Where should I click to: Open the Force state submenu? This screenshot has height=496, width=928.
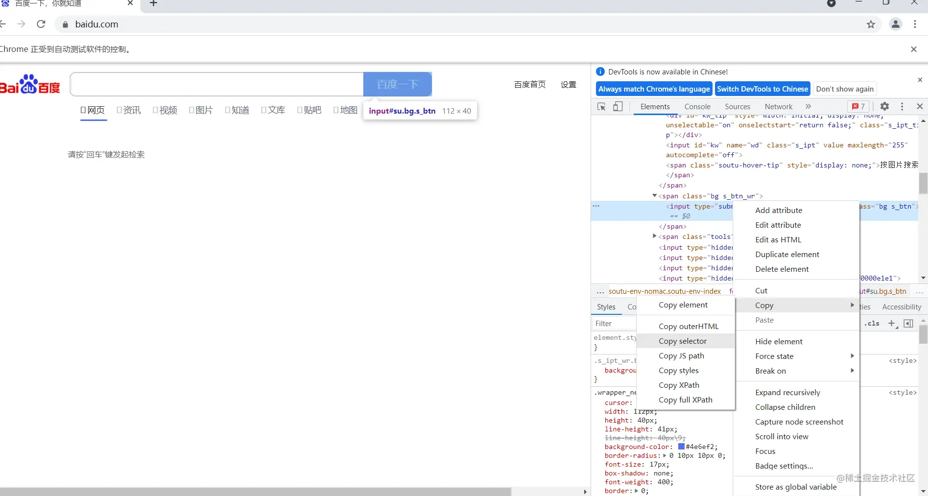pos(796,356)
